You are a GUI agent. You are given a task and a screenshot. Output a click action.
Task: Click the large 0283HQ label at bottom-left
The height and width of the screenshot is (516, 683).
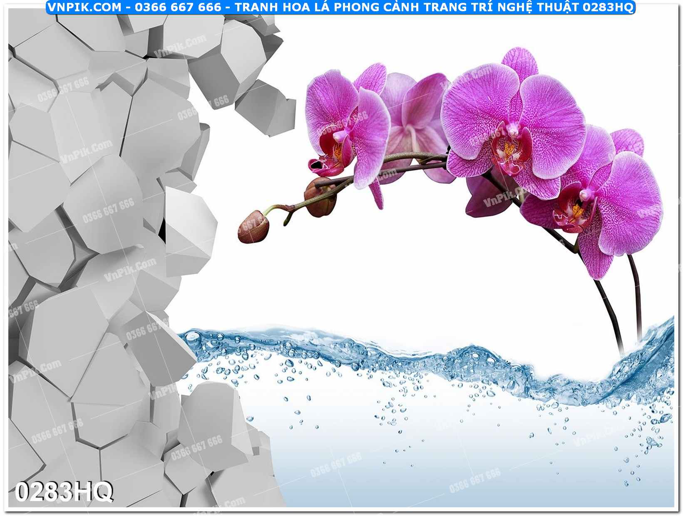click(64, 492)
